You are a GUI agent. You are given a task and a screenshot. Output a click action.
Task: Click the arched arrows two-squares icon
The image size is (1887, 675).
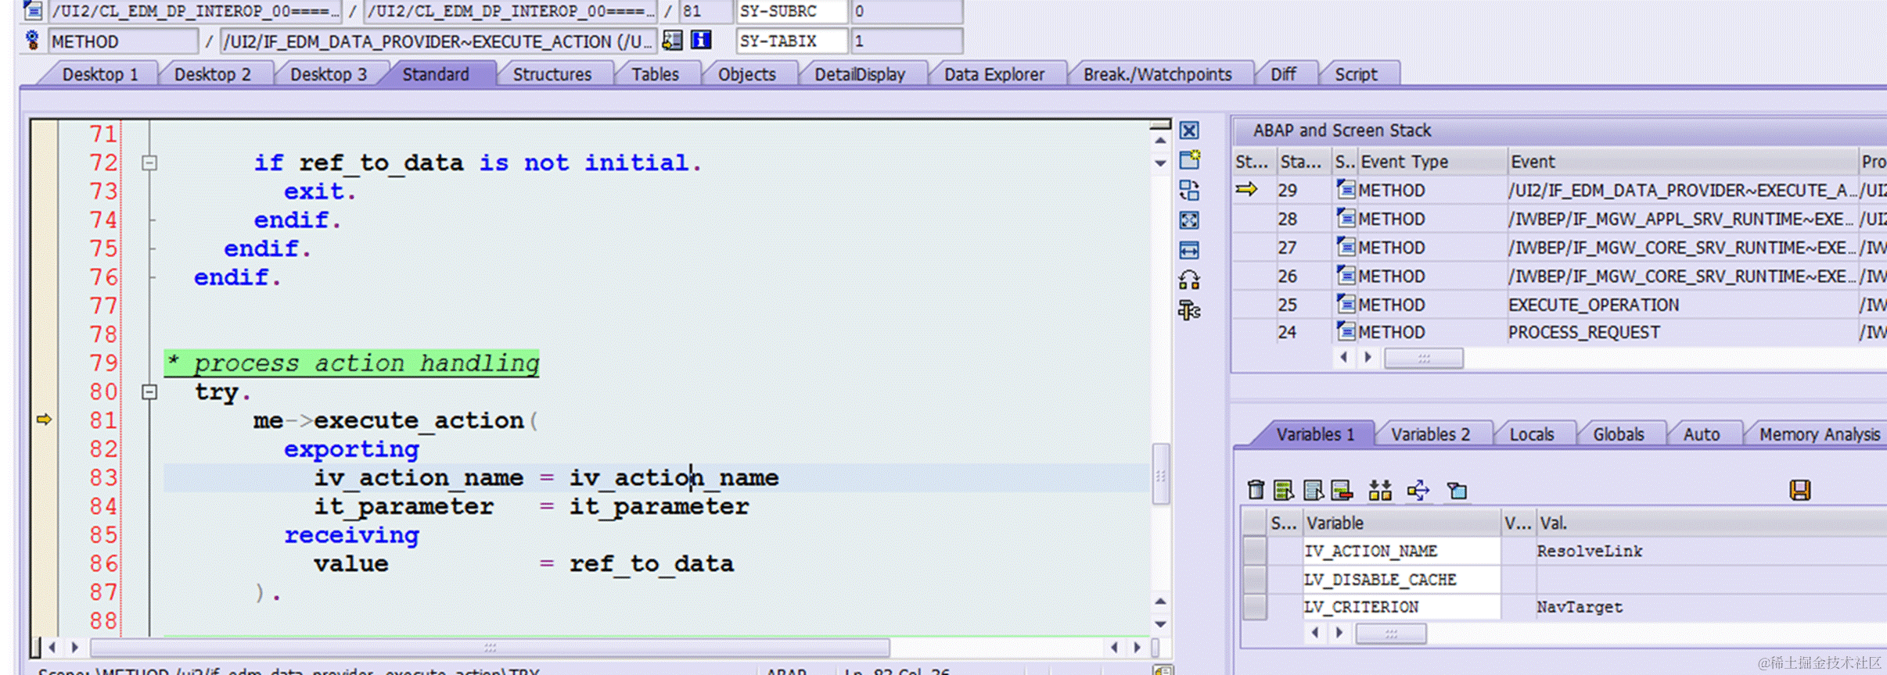pyautogui.click(x=1189, y=280)
